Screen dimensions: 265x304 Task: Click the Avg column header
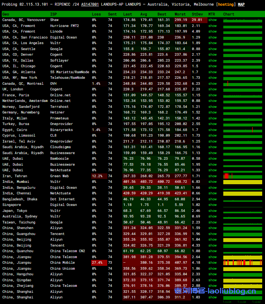[x=144, y=14]
